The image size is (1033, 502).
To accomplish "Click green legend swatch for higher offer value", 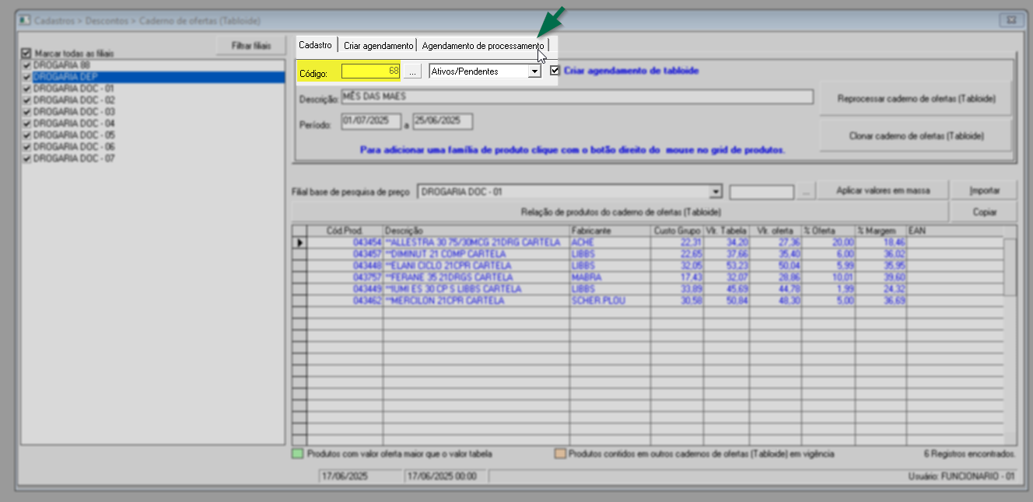I will pos(298,453).
